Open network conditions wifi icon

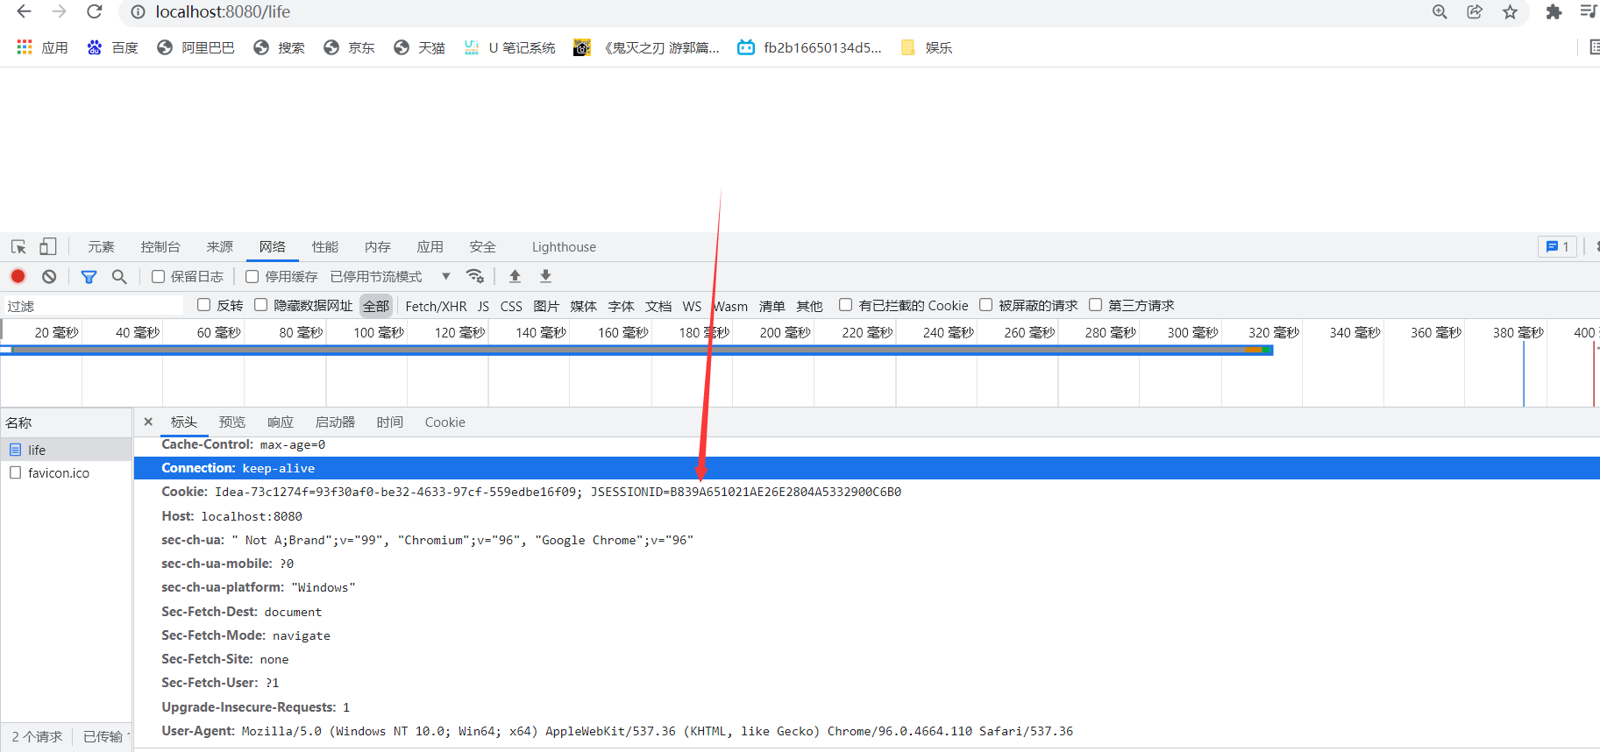click(475, 276)
